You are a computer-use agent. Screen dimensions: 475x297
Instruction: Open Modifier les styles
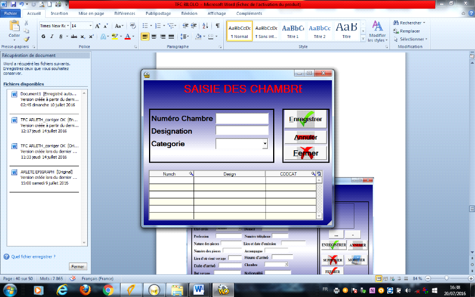tap(377, 31)
